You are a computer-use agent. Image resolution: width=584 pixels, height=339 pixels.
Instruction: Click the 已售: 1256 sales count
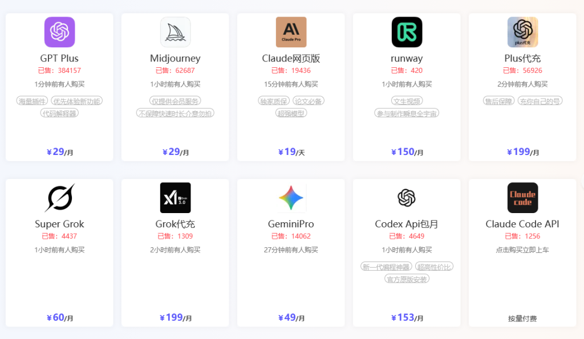point(522,236)
